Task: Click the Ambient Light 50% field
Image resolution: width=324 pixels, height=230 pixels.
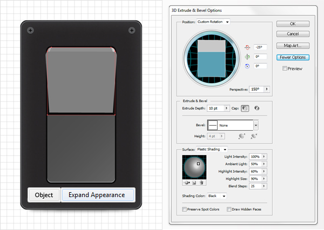Action: click(x=255, y=164)
